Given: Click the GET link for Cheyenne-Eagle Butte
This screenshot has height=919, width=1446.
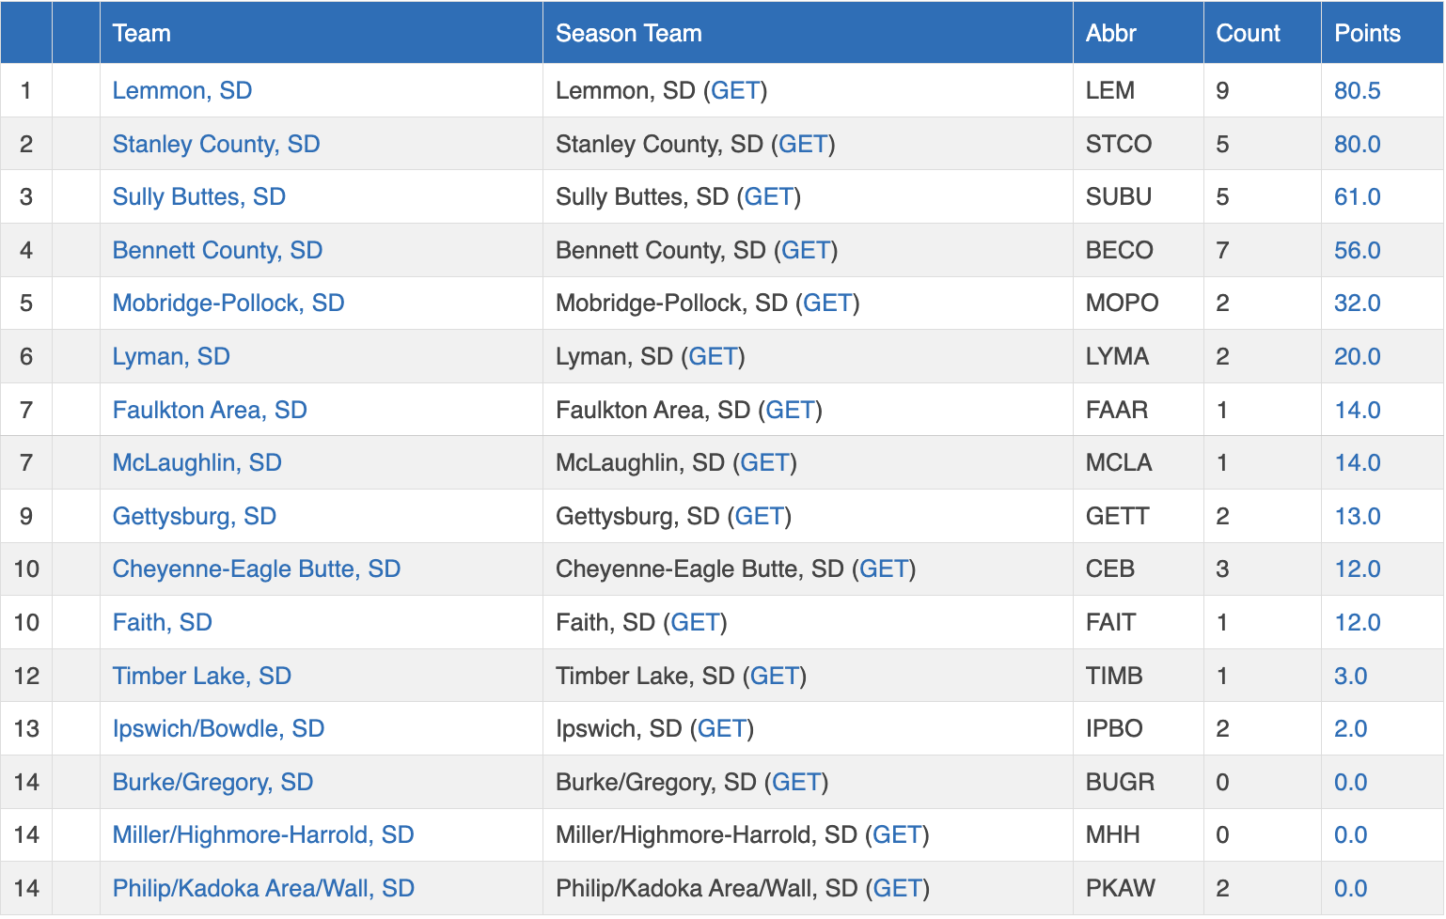Looking at the screenshot, I should point(884,569).
